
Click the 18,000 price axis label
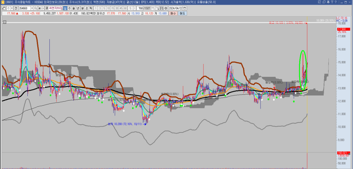tap(342, 23)
